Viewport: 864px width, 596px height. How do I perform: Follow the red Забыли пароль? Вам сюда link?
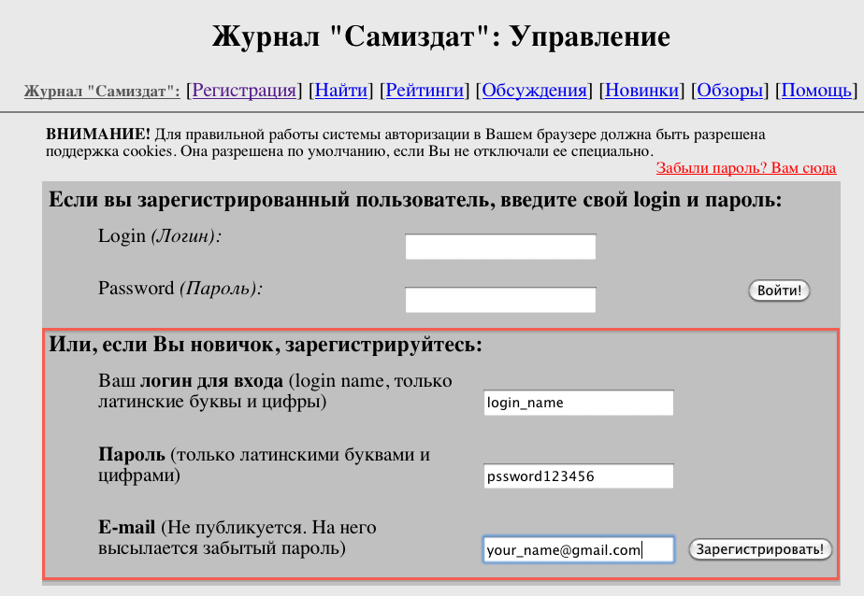click(x=745, y=168)
